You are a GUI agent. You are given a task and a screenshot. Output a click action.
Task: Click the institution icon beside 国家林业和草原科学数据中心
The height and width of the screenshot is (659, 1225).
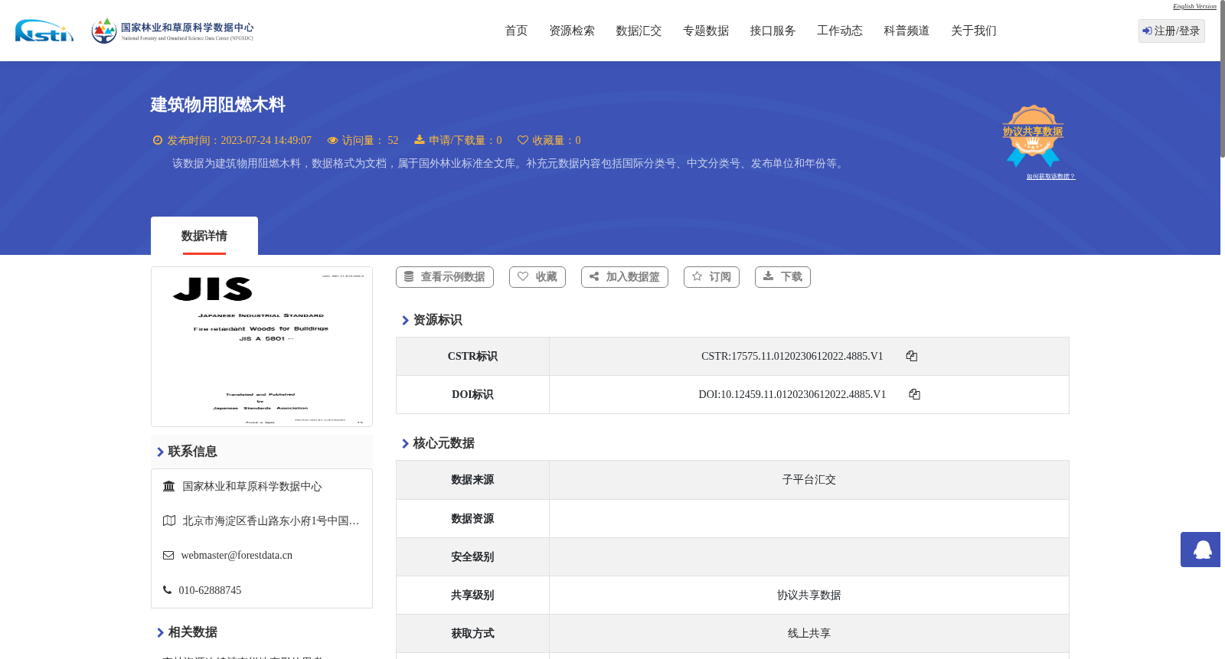coord(169,486)
